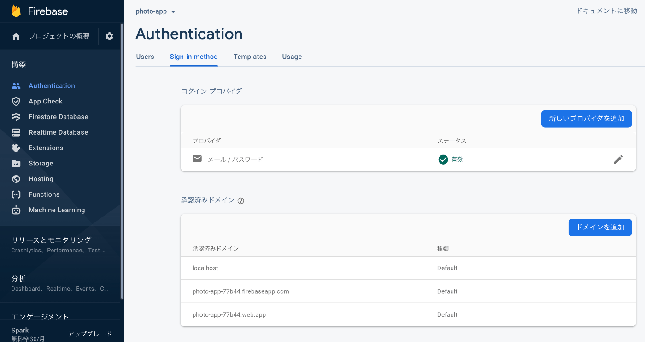Screen dimensions: 645x342
Task: Click Default type in localhost row
Action: pyautogui.click(x=447, y=268)
